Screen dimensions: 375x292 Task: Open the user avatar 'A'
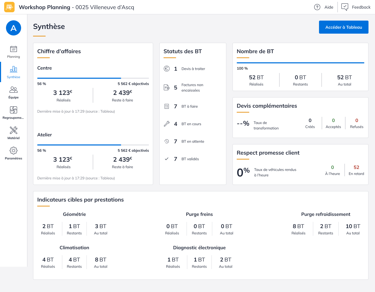[14, 28]
